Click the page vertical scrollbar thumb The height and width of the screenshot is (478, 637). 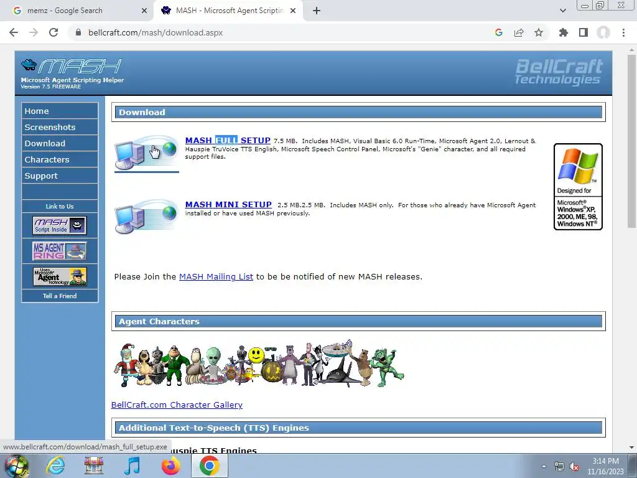pyautogui.click(x=631, y=141)
